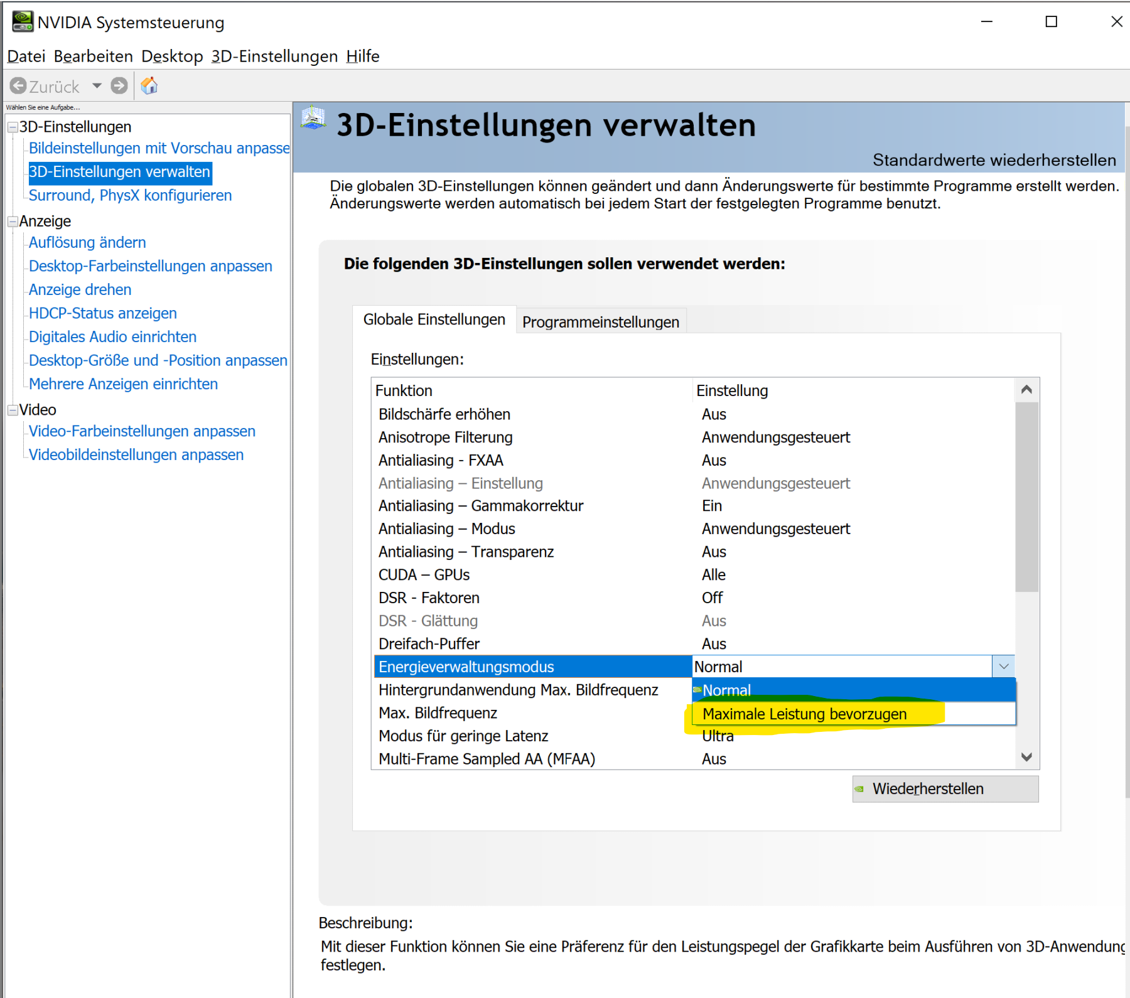Screen dimensions: 1130x998
Task: Select the CUDA – GPUs row
Action: [694, 575]
